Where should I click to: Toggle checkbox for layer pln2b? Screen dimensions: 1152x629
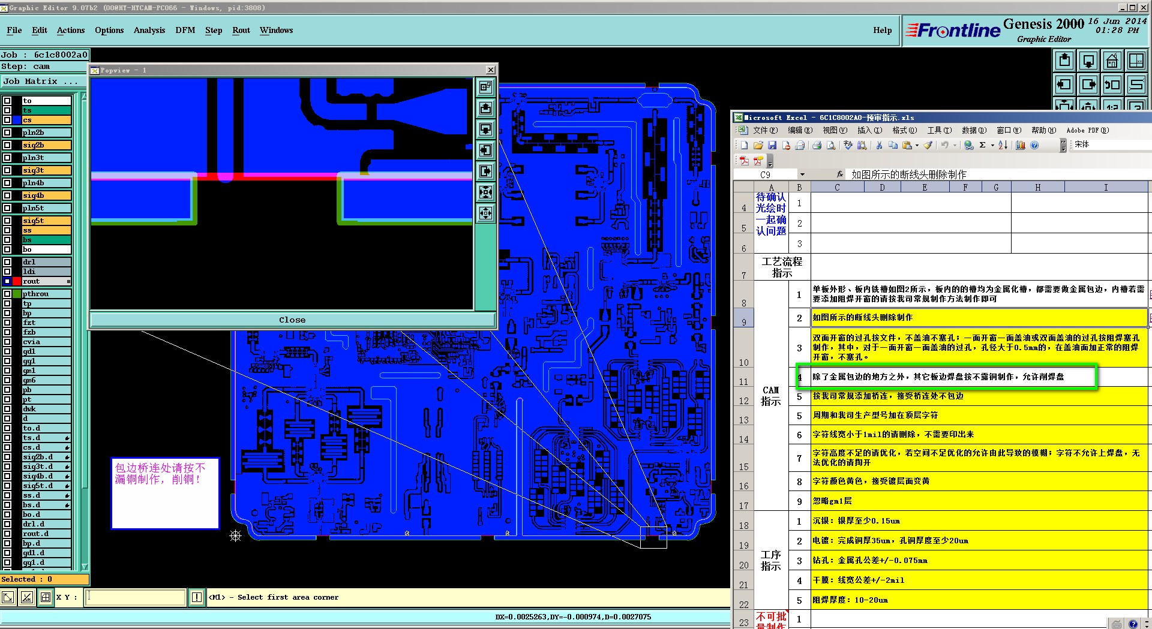pyautogui.click(x=7, y=133)
